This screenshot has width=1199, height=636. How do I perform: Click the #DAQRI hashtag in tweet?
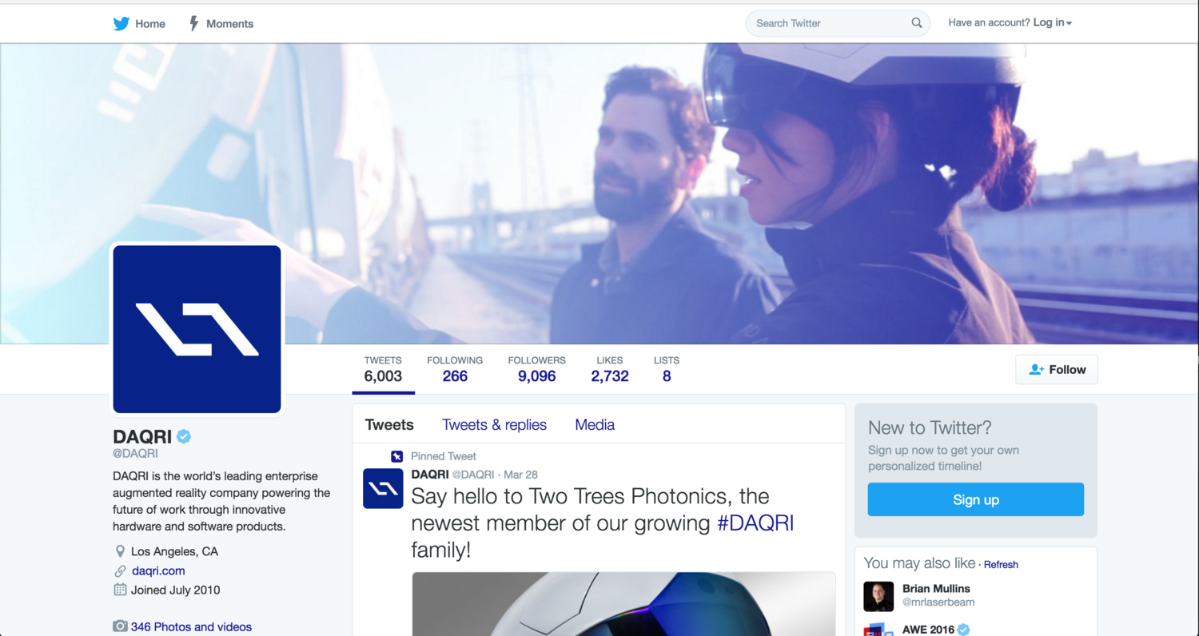click(x=755, y=523)
